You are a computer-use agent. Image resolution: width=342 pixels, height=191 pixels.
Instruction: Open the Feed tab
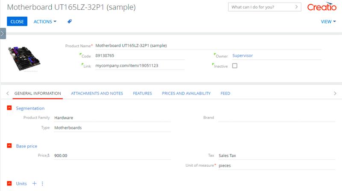(x=225, y=93)
